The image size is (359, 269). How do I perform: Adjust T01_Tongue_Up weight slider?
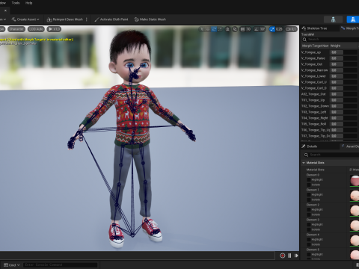tap(344, 100)
